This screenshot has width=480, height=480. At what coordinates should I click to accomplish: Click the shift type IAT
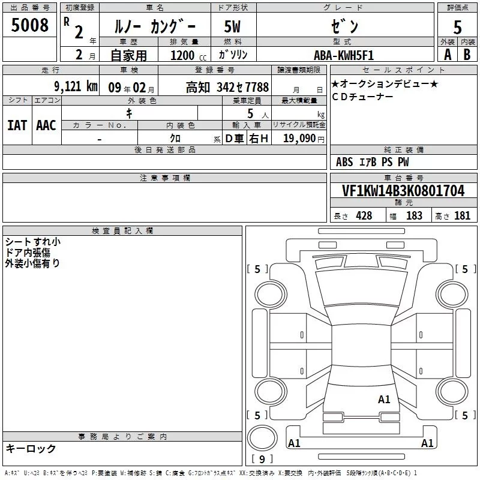point(17,125)
